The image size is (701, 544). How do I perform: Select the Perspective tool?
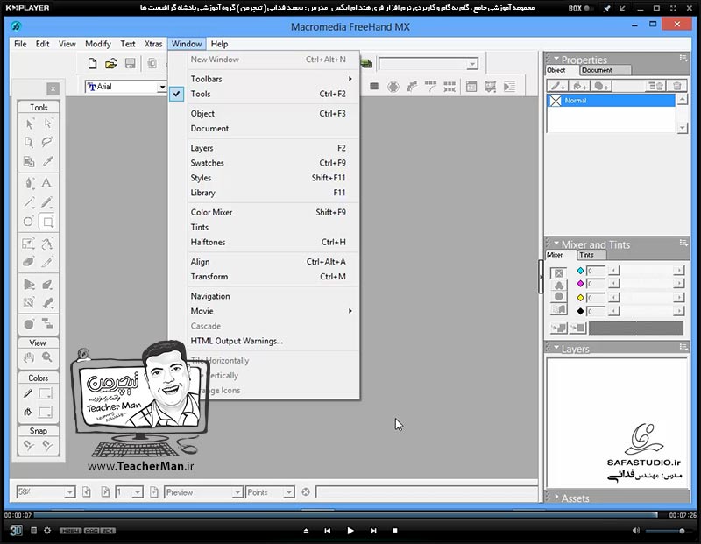[29, 285]
